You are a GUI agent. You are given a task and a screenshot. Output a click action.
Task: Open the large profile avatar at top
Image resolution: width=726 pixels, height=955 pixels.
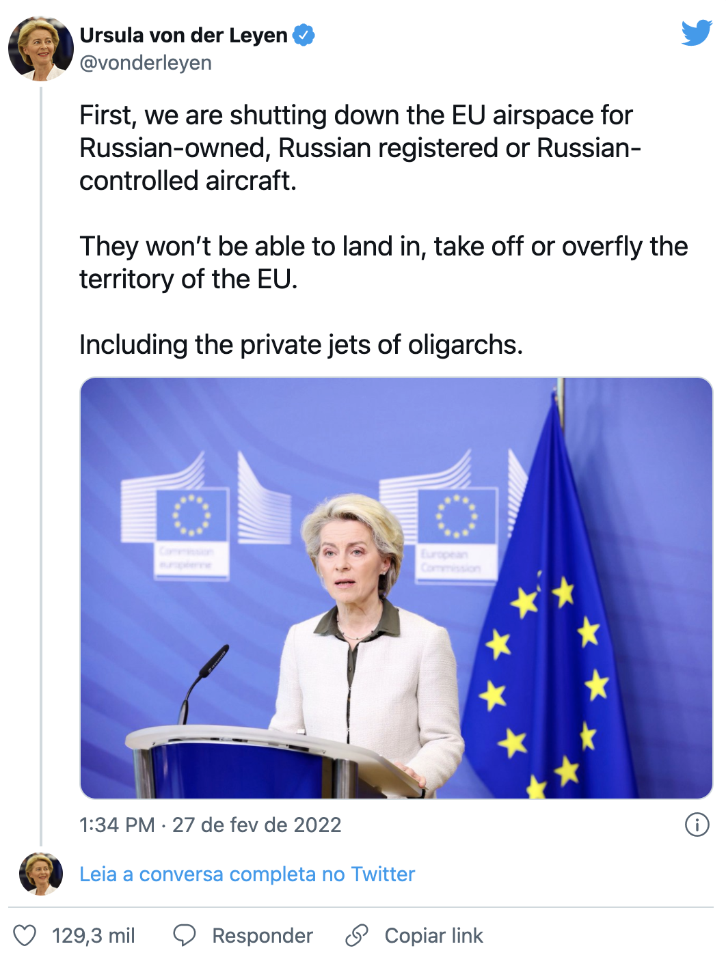pyautogui.click(x=41, y=49)
